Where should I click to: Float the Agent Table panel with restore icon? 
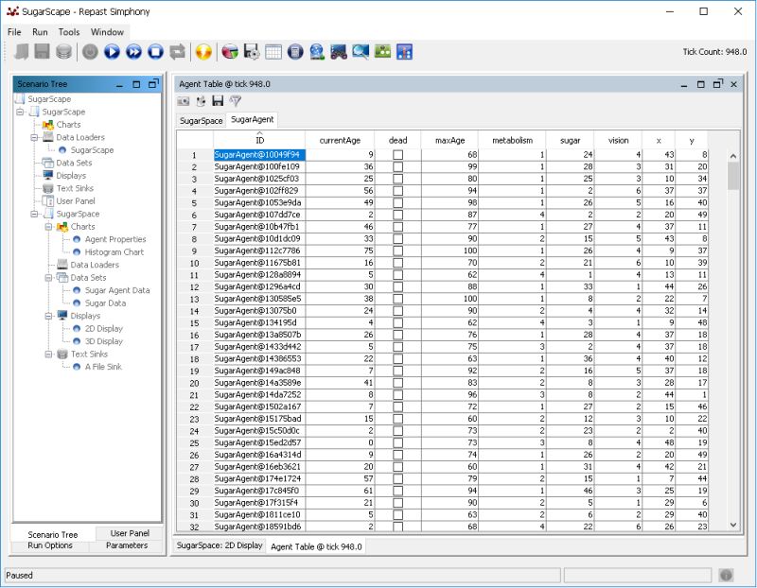(718, 84)
